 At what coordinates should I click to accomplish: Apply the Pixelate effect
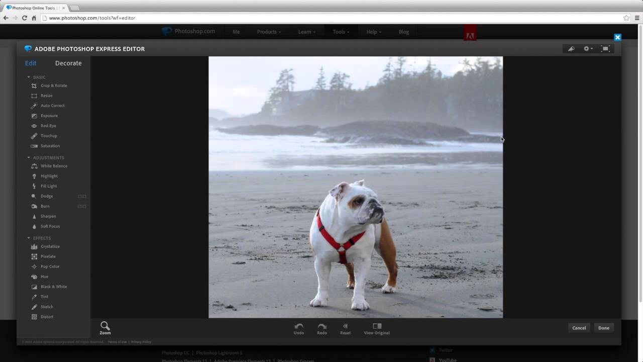[43, 256]
